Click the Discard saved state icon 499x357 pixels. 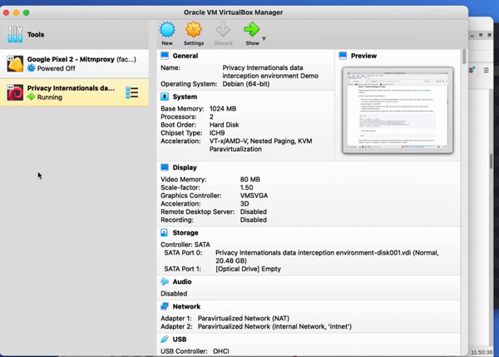click(x=222, y=32)
